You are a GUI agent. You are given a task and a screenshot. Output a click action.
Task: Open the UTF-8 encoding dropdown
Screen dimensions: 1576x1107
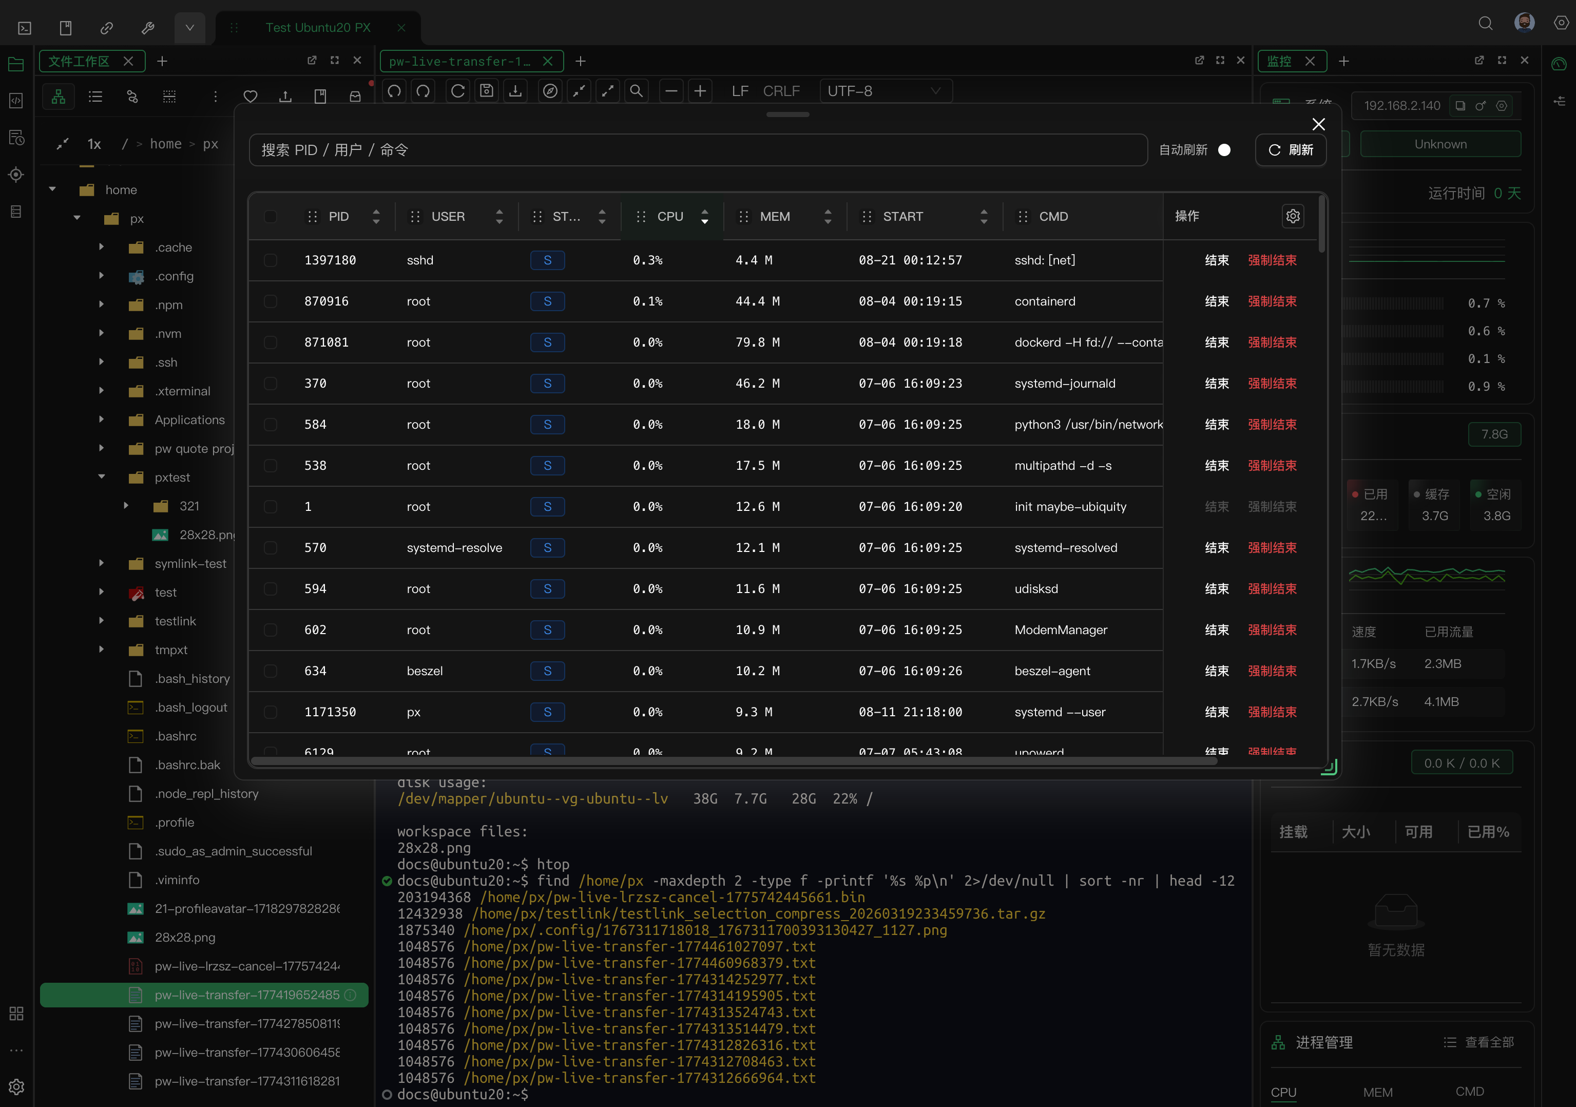tap(886, 91)
